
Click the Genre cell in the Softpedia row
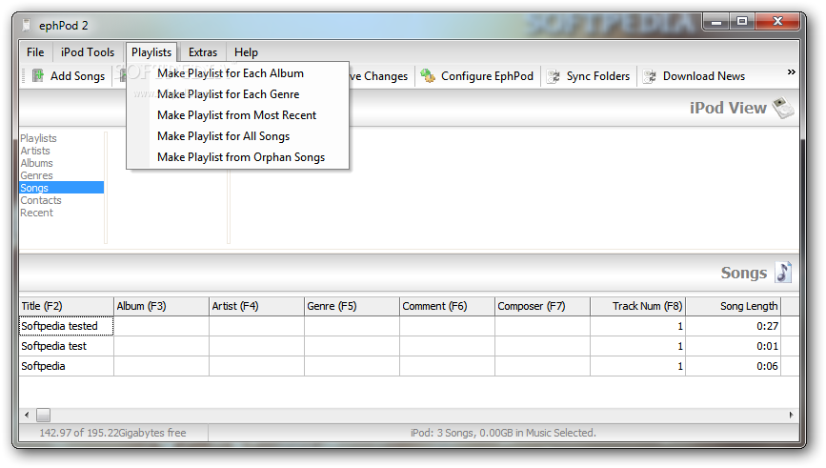pyautogui.click(x=352, y=366)
